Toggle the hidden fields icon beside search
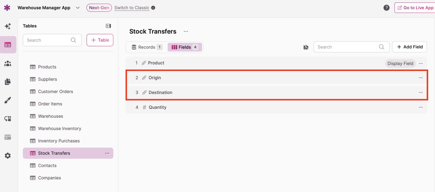This screenshot has height=192, width=435. [306, 47]
